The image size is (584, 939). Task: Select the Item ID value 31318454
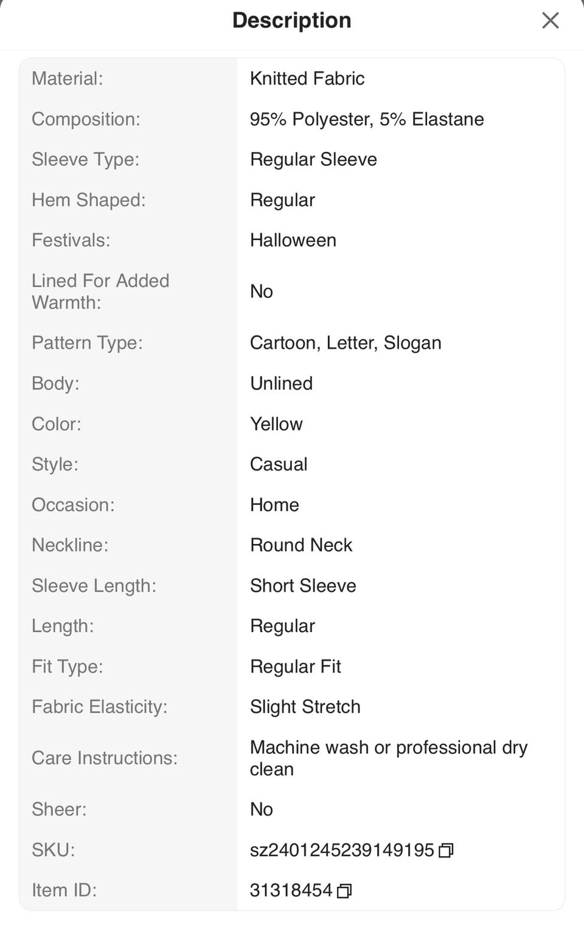pyautogui.click(x=291, y=890)
